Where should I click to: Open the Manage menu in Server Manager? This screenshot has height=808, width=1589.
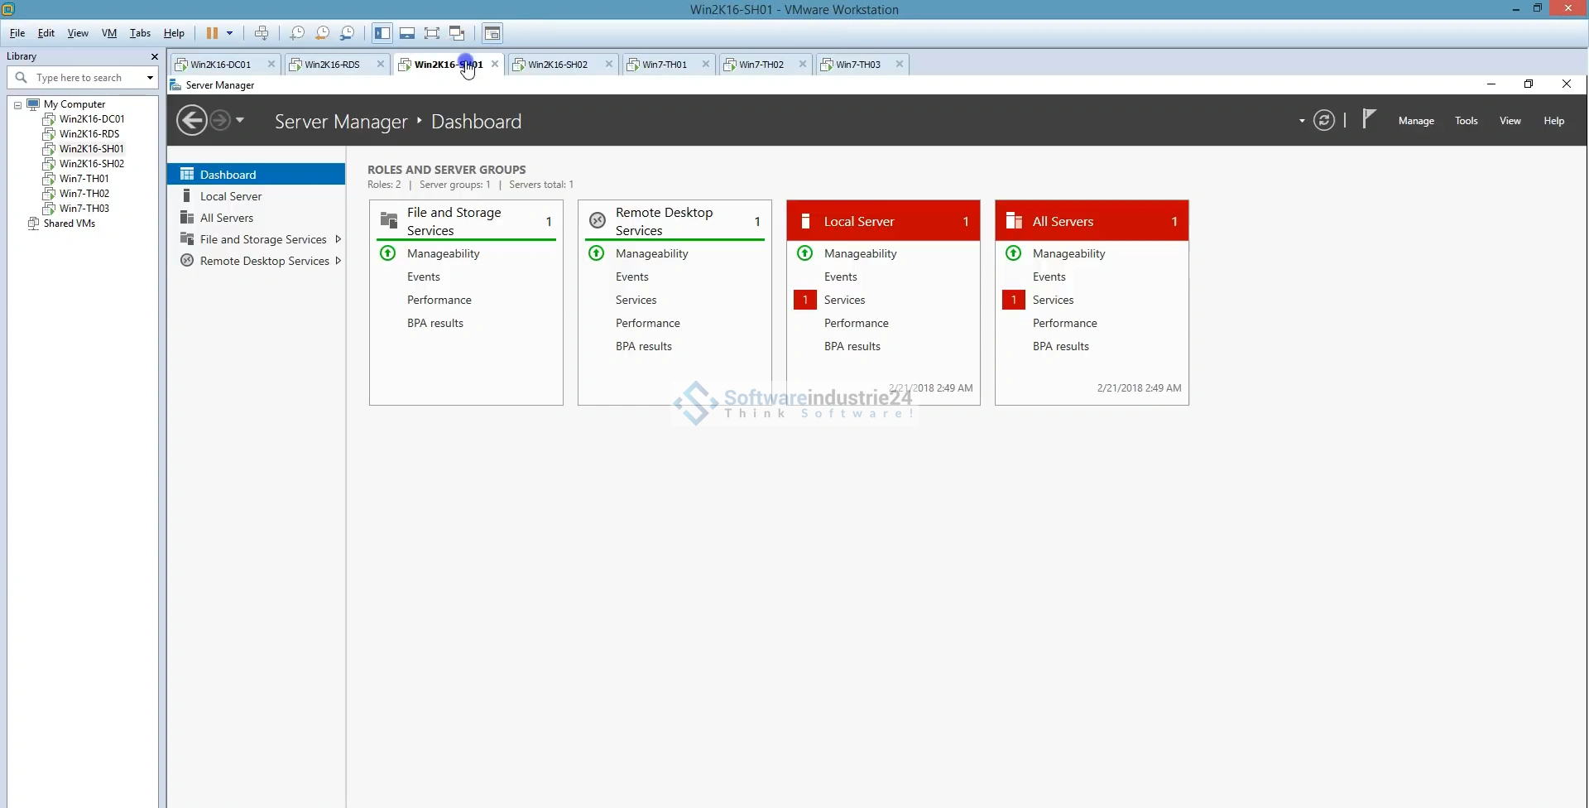coord(1415,121)
